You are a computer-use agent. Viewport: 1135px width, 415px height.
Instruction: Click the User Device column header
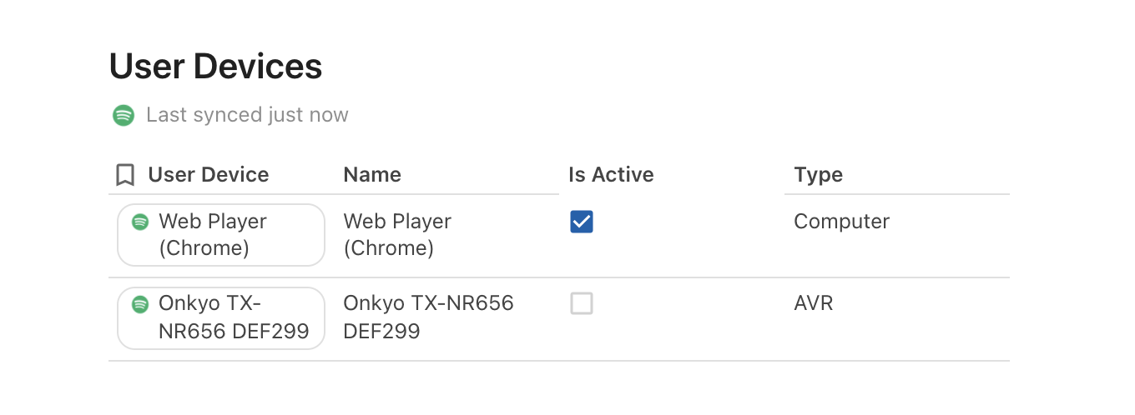(208, 175)
